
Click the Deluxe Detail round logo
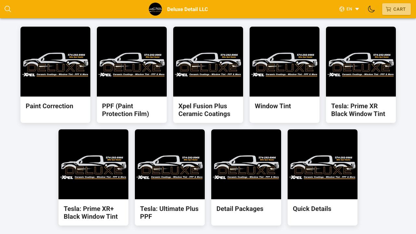pyautogui.click(x=155, y=9)
